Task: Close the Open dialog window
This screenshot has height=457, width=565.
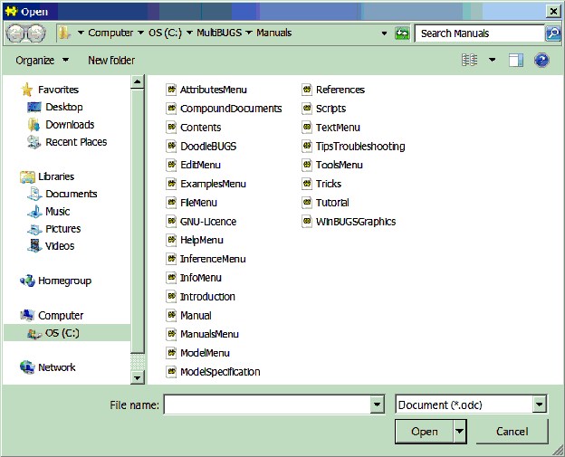Action: [x=553, y=12]
